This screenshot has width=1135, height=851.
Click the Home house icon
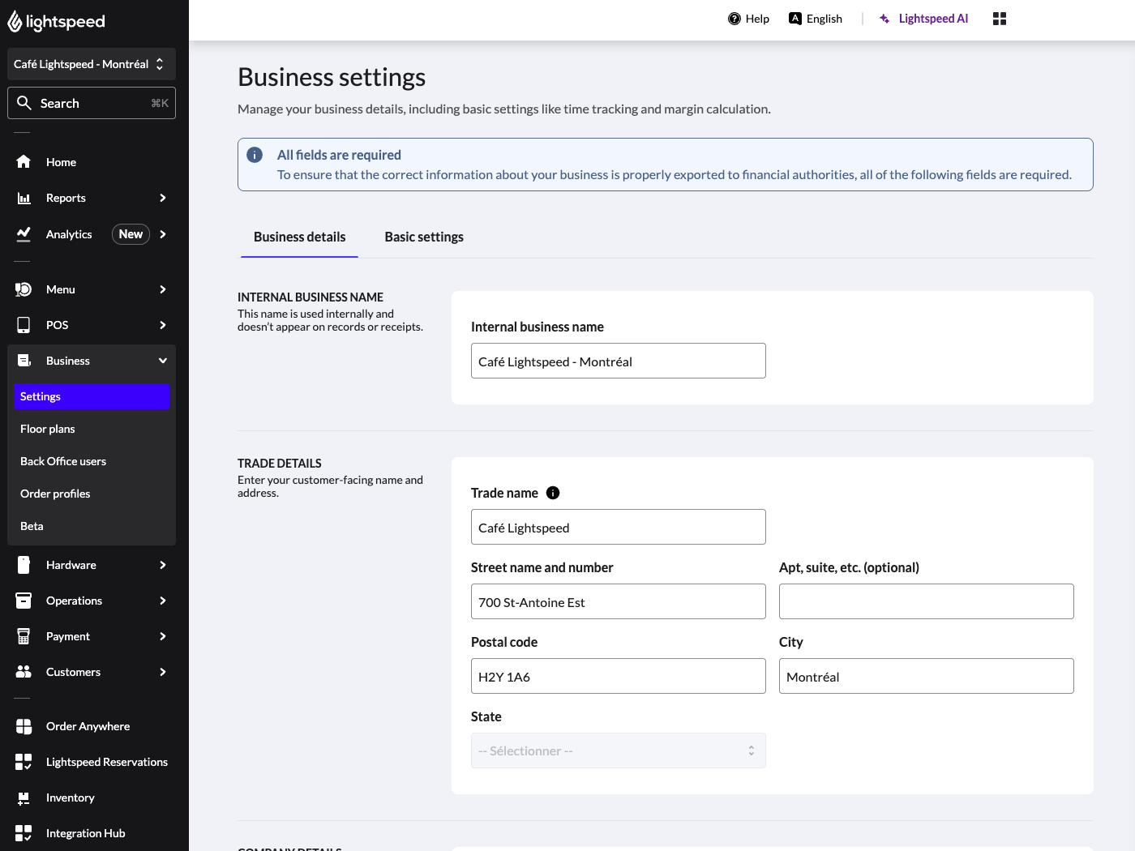pyautogui.click(x=24, y=162)
